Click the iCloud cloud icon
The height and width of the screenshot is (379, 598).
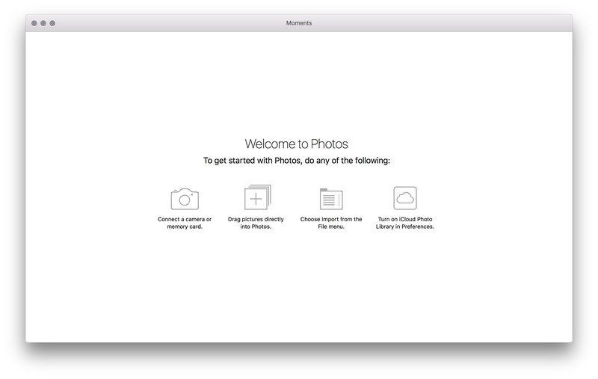pos(405,198)
